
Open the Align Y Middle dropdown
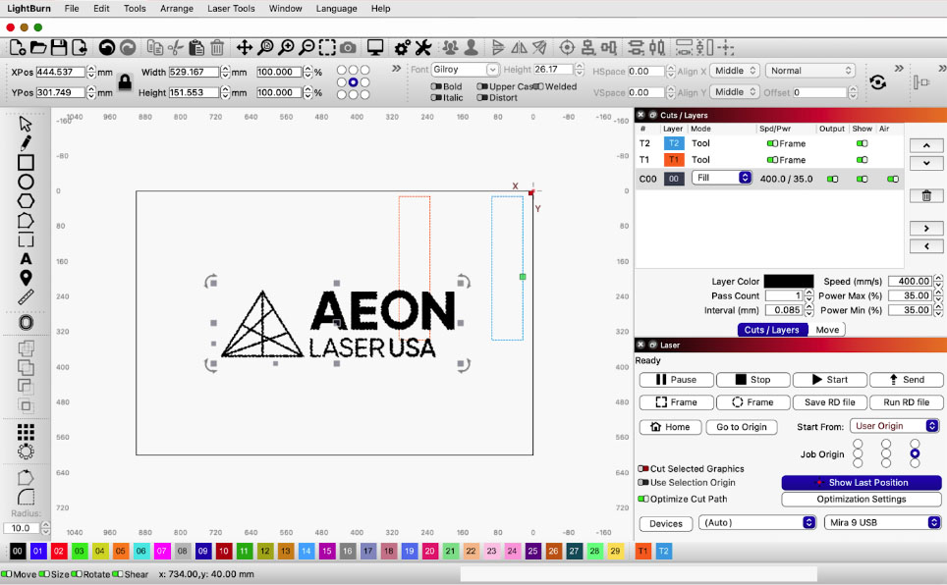point(735,91)
